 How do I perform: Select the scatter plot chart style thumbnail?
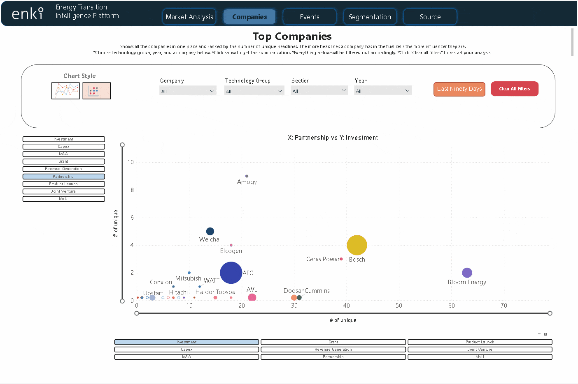point(97,91)
